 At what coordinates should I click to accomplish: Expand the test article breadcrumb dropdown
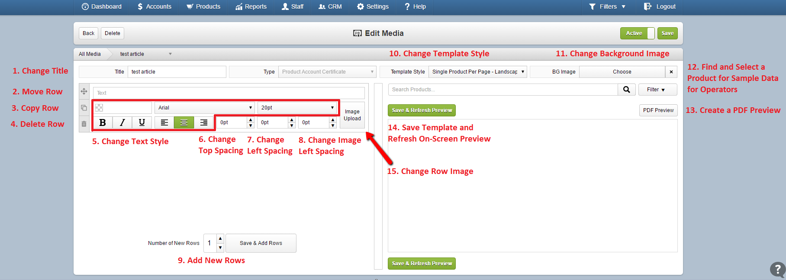point(170,54)
